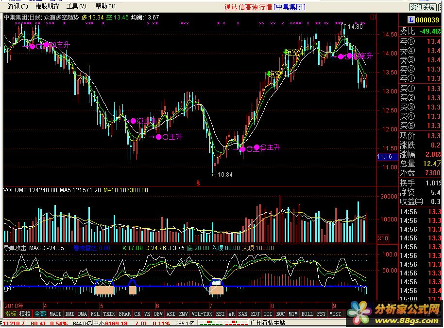Viewport: 444px width, 328px height.
Task: Open the 资讯(I) menu
Action: (18, 6)
